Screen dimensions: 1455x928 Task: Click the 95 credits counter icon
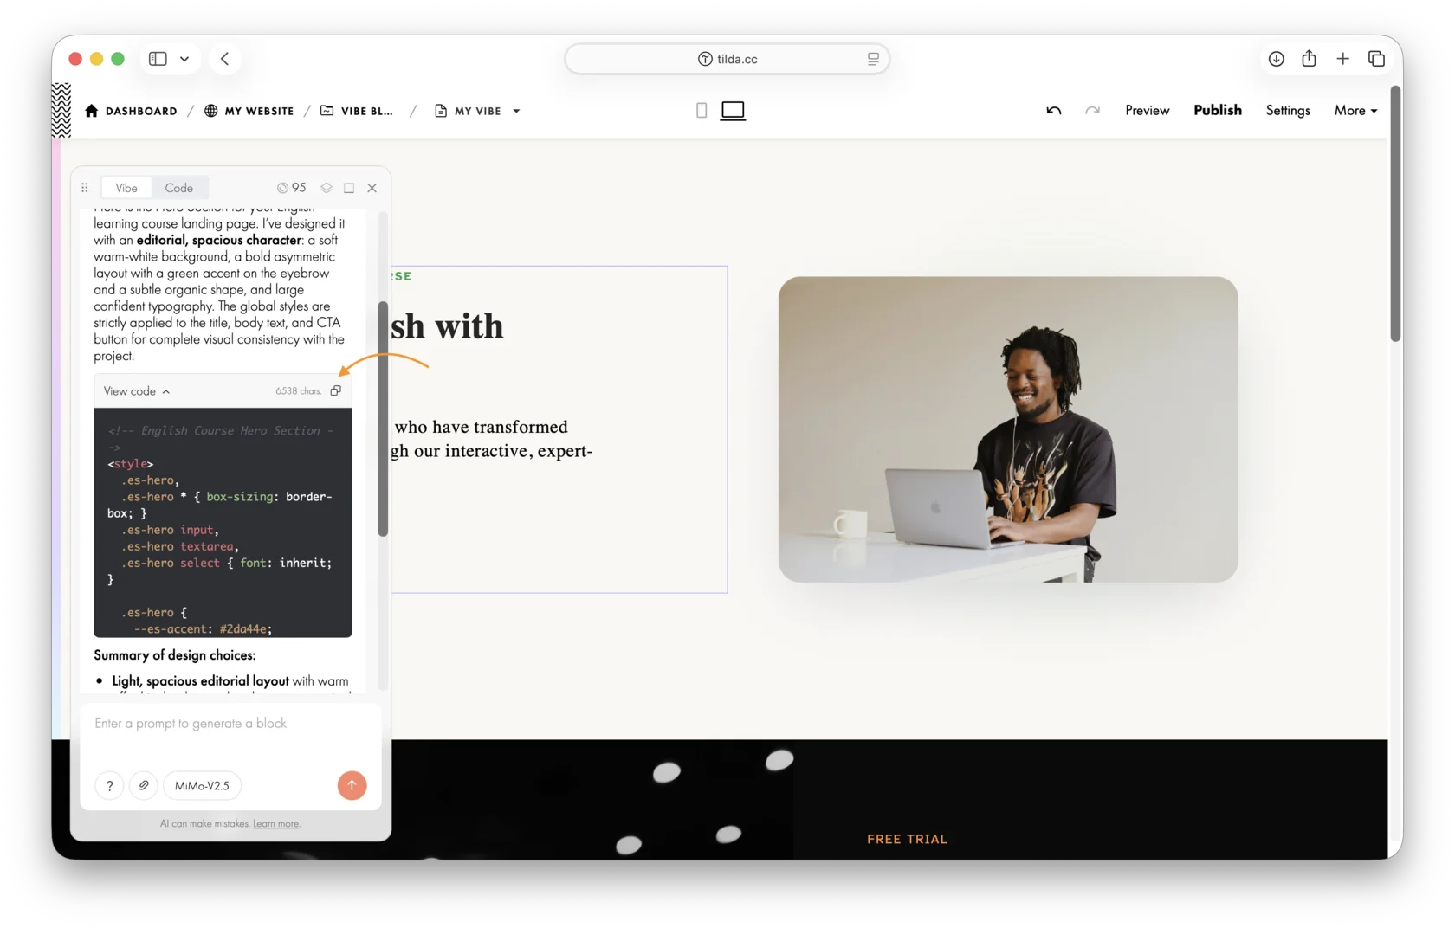tap(282, 188)
